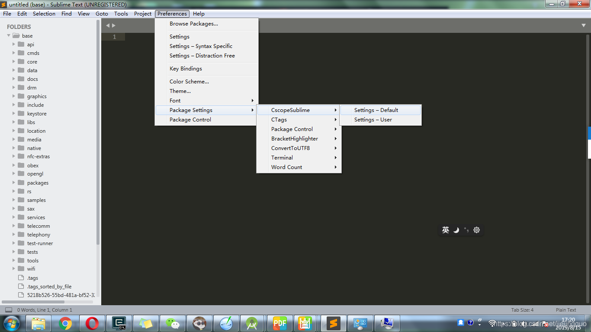
Task: Select the telephony folder
Action: click(x=39, y=235)
